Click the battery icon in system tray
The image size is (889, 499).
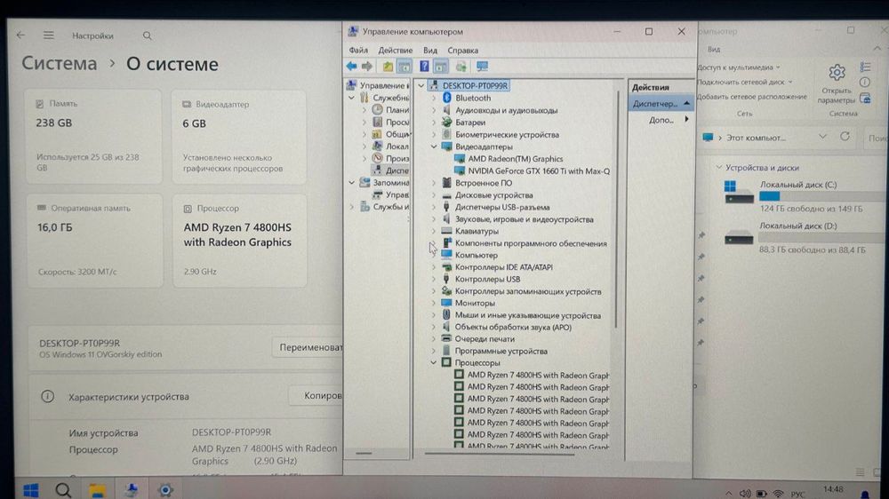(x=762, y=494)
